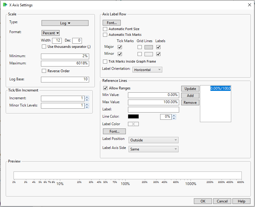Check Use thousands separator option

coord(44,47)
